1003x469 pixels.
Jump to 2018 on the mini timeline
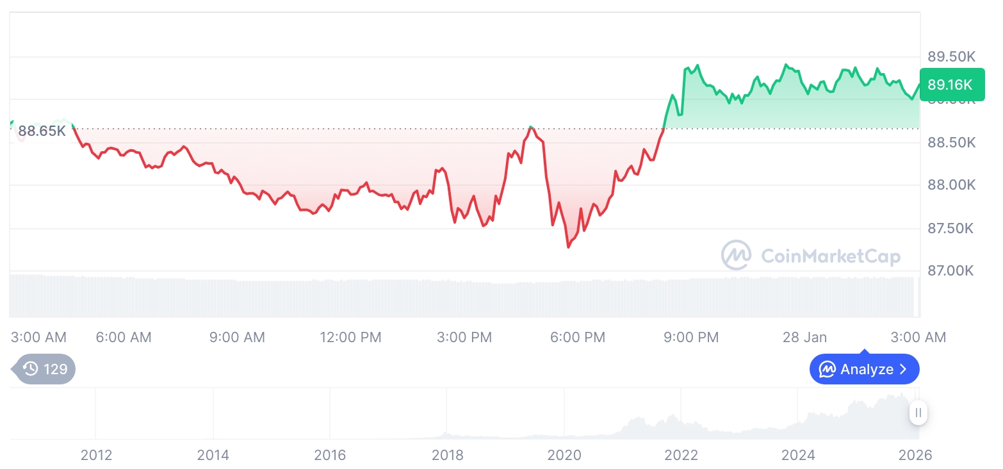coord(447,455)
